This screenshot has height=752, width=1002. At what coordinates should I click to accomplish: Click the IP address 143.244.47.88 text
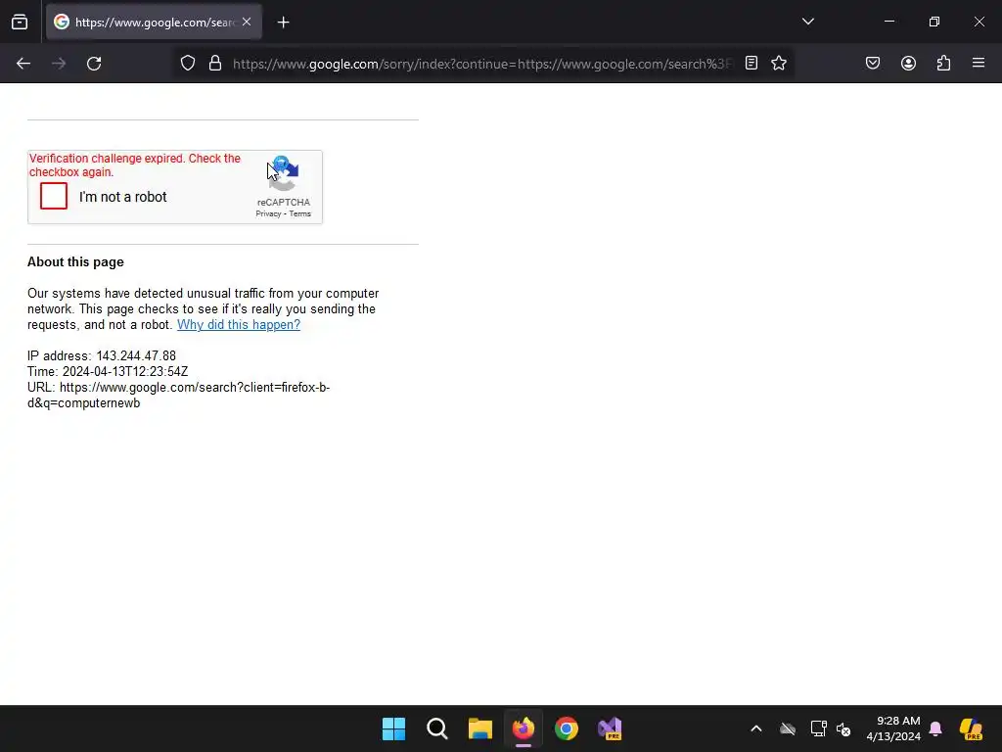pyautogui.click(x=102, y=355)
